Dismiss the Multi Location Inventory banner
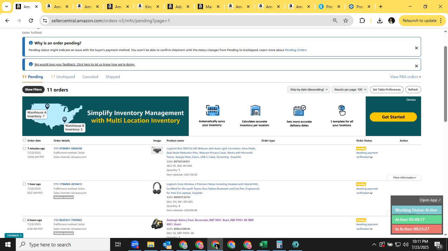This screenshot has height=251, width=448. click(x=411, y=100)
